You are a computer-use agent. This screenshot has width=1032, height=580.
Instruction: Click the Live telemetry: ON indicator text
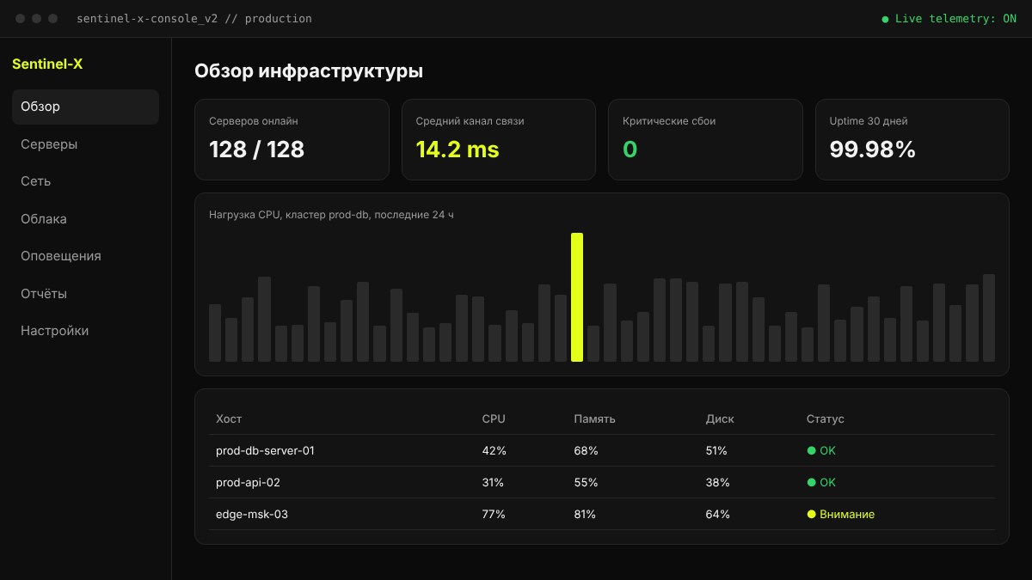point(955,19)
